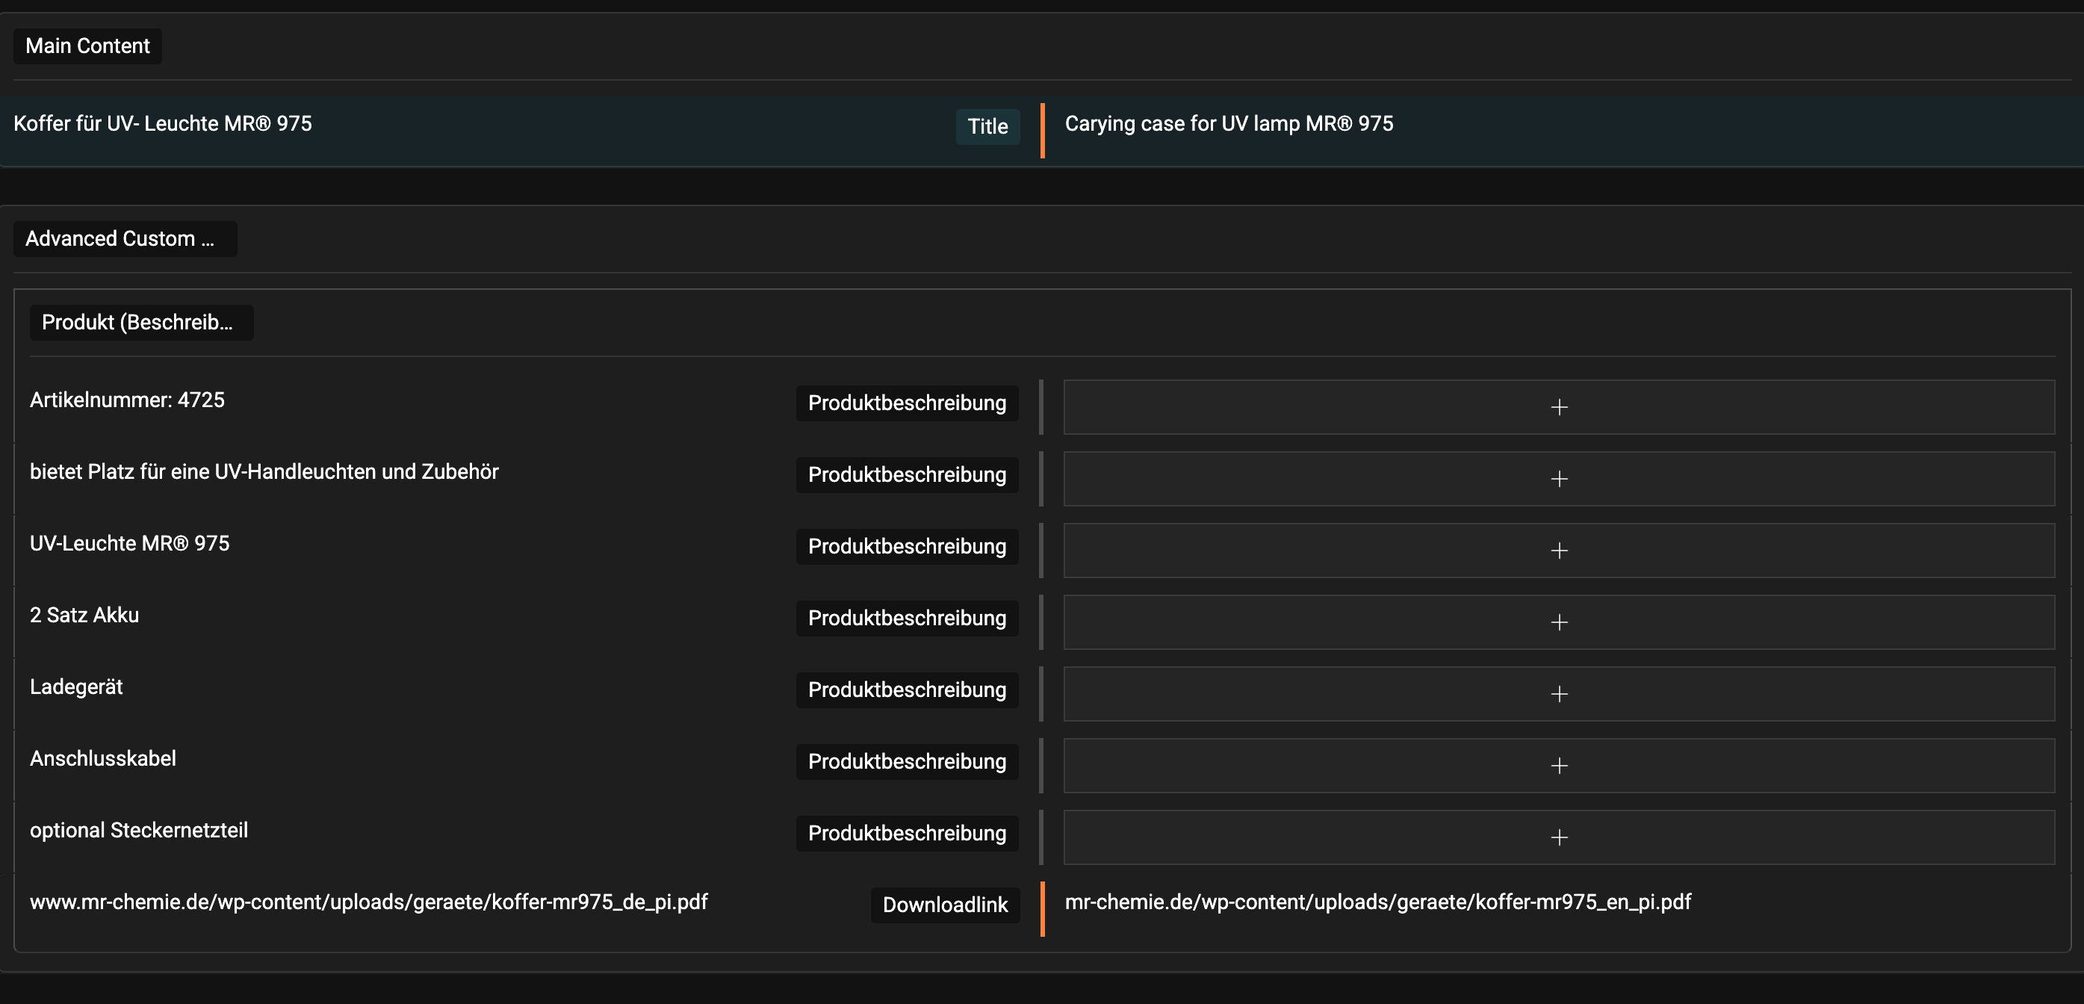Click the Downloadlink field label

pos(944,905)
